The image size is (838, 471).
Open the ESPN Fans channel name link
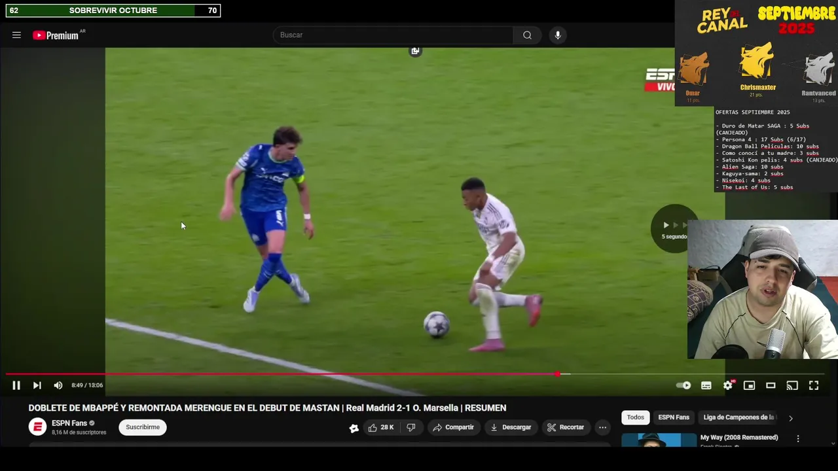pos(69,423)
